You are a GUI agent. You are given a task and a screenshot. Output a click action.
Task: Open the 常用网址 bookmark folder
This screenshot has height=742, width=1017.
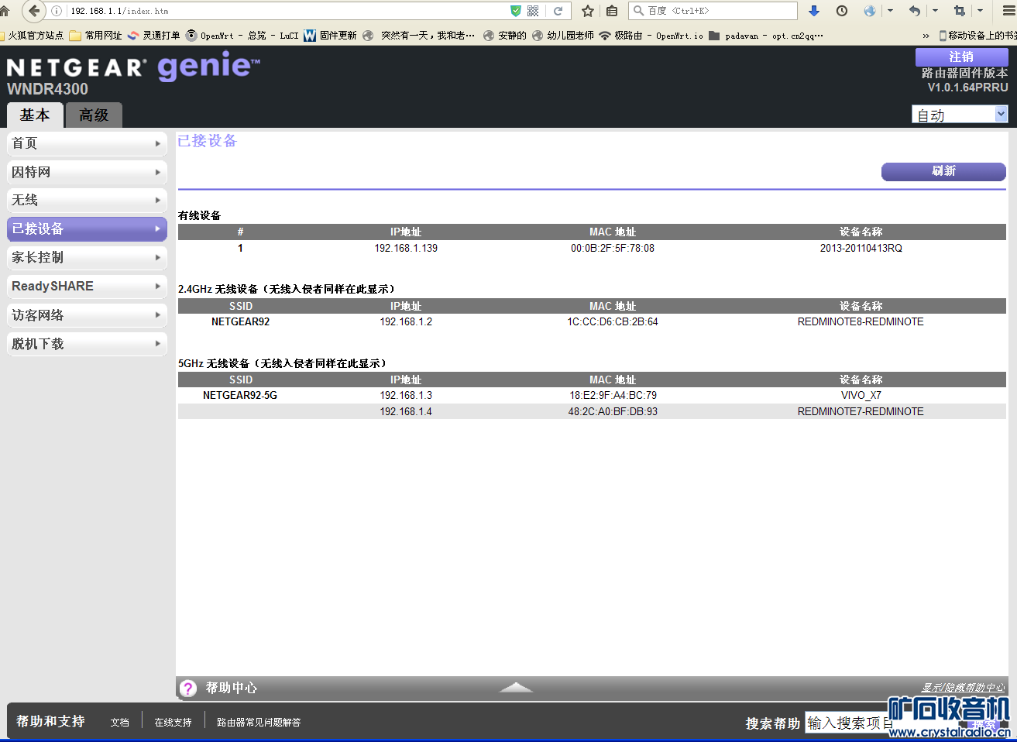pyautogui.click(x=96, y=36)
